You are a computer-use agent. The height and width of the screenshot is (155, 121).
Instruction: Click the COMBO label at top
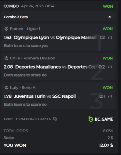[x=11, y=6]
